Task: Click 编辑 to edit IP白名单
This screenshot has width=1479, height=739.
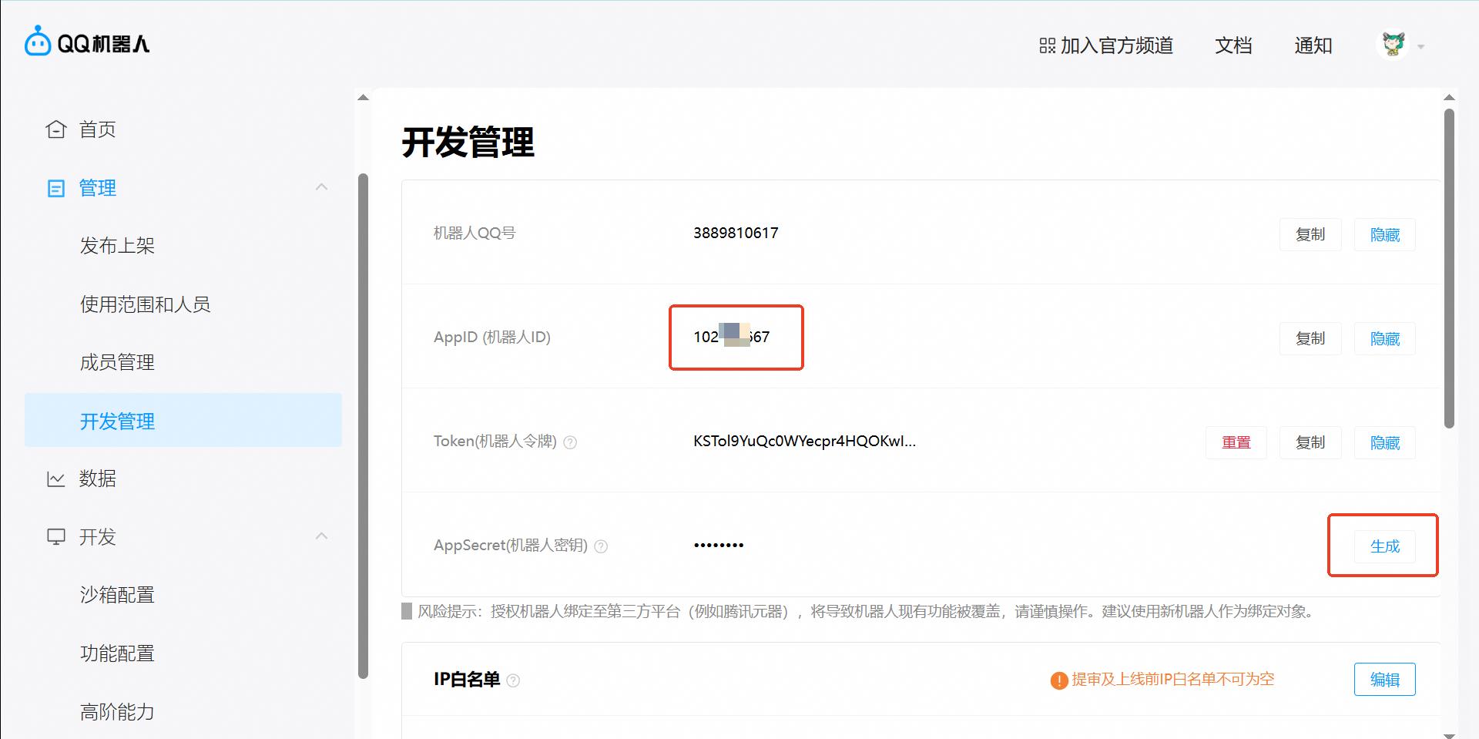Action: 1384,680
